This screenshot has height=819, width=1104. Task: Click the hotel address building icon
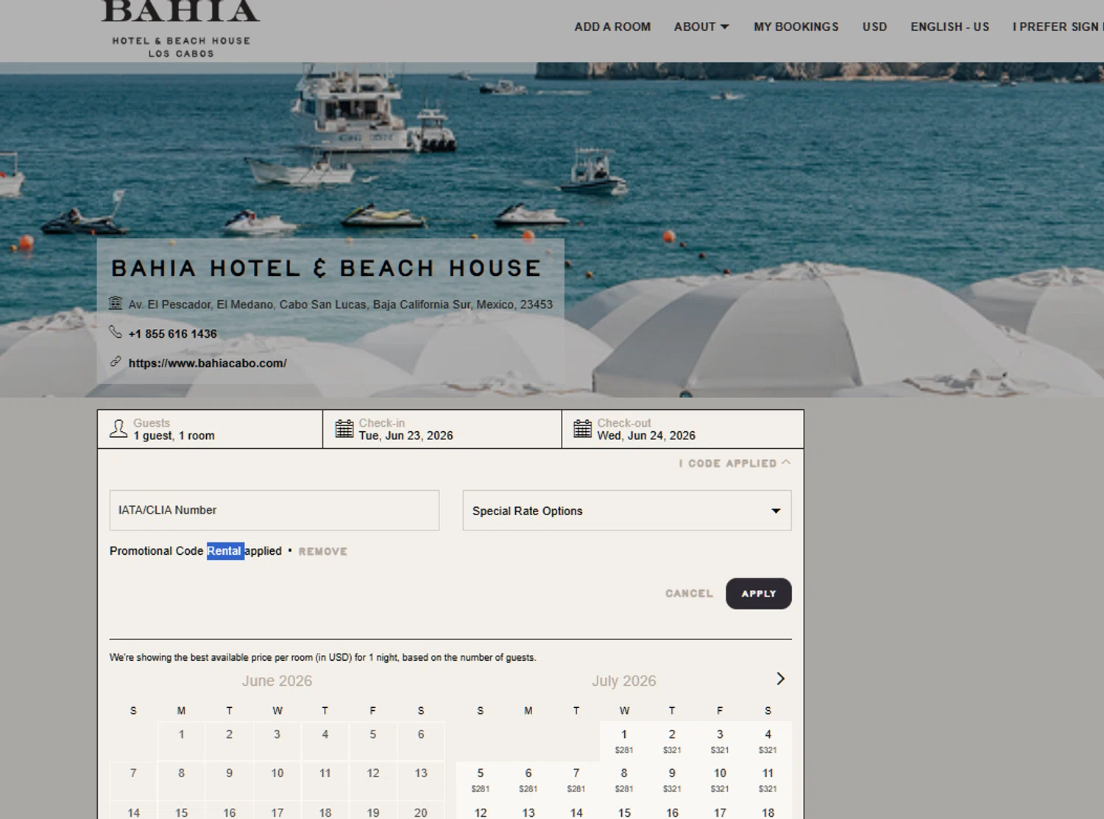(116, 303)
